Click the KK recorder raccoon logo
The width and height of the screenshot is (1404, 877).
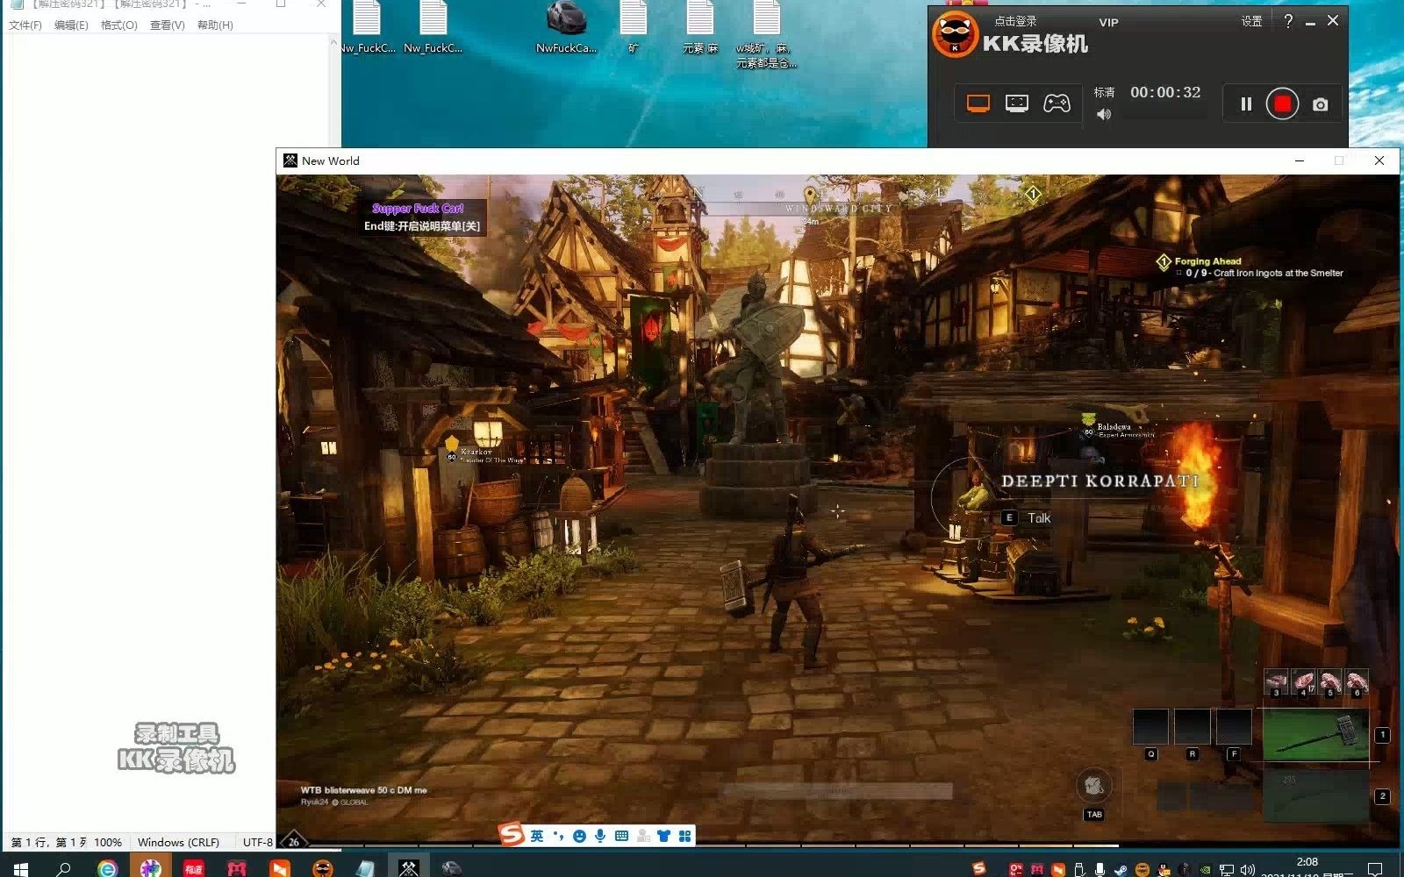[x=955, y=35]
